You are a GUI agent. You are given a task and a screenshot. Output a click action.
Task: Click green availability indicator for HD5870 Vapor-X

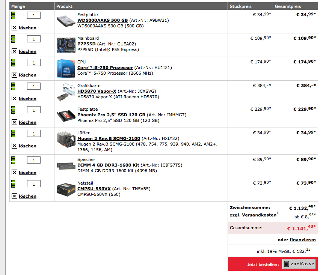click(x=13, y=86)
